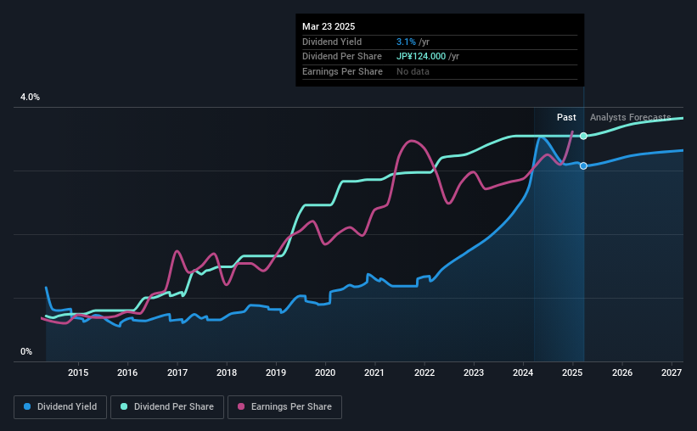This screenshot has height=431, width=697.
Task: Click the 'Earnings Per Share' row label in tooltip
Action: pyautogui.click(x=342, y=71)
